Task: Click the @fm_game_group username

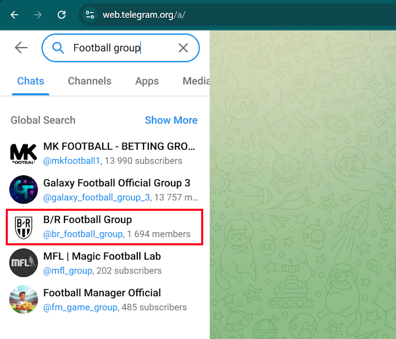Action: click(x=80, y=307)
